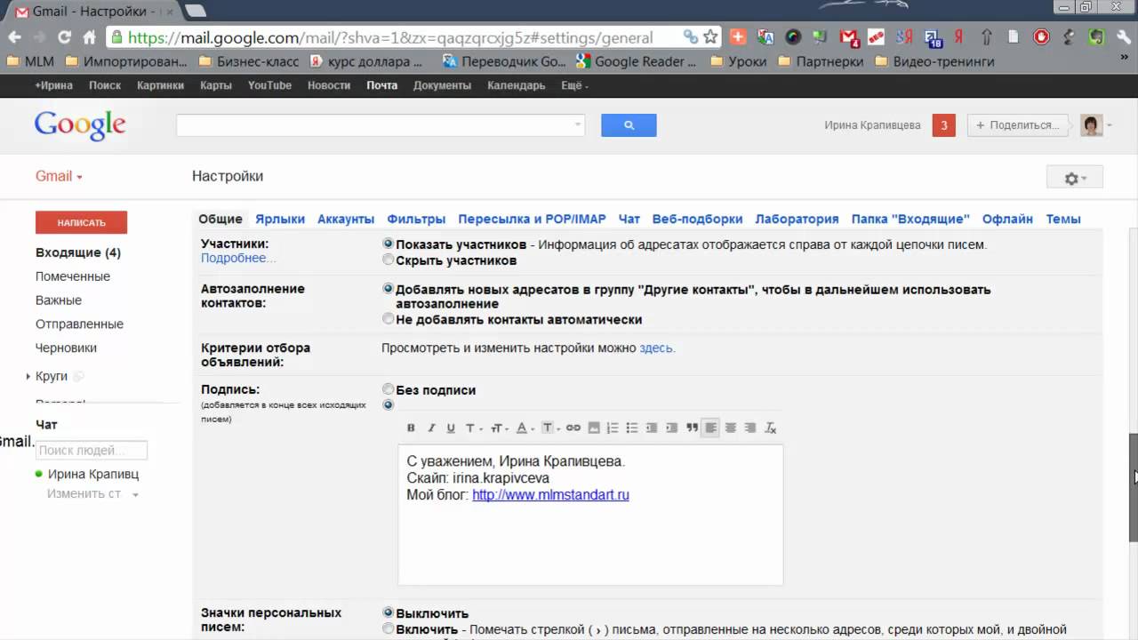Image resolution: width=1138 pixels, height=640 pixels.
Task: Select Скрыть участников option
Action: [x=388, y=260]
